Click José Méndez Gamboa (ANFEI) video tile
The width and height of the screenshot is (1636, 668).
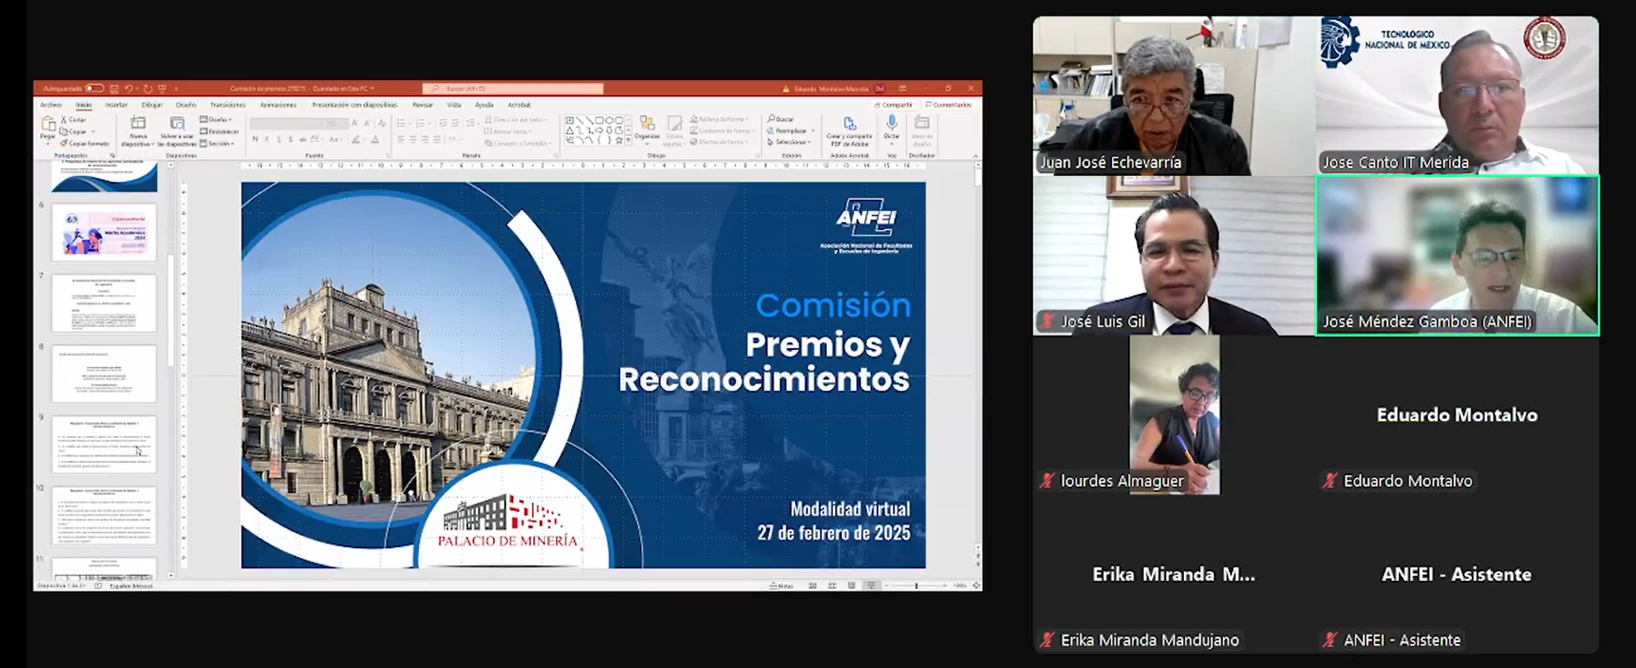(x=1457, y=255)
